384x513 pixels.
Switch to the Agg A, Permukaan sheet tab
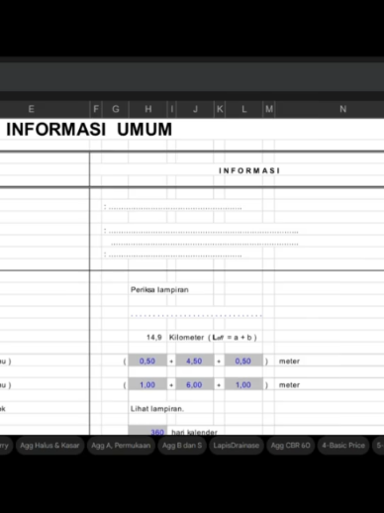pyautogui.click(x=121, y=446)
